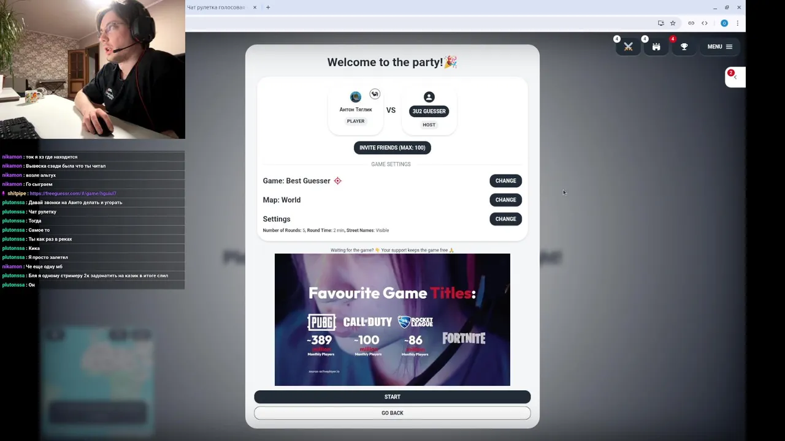Click the 'Антон Тяглик' player name
785x441 pixels.
(356, 110)
